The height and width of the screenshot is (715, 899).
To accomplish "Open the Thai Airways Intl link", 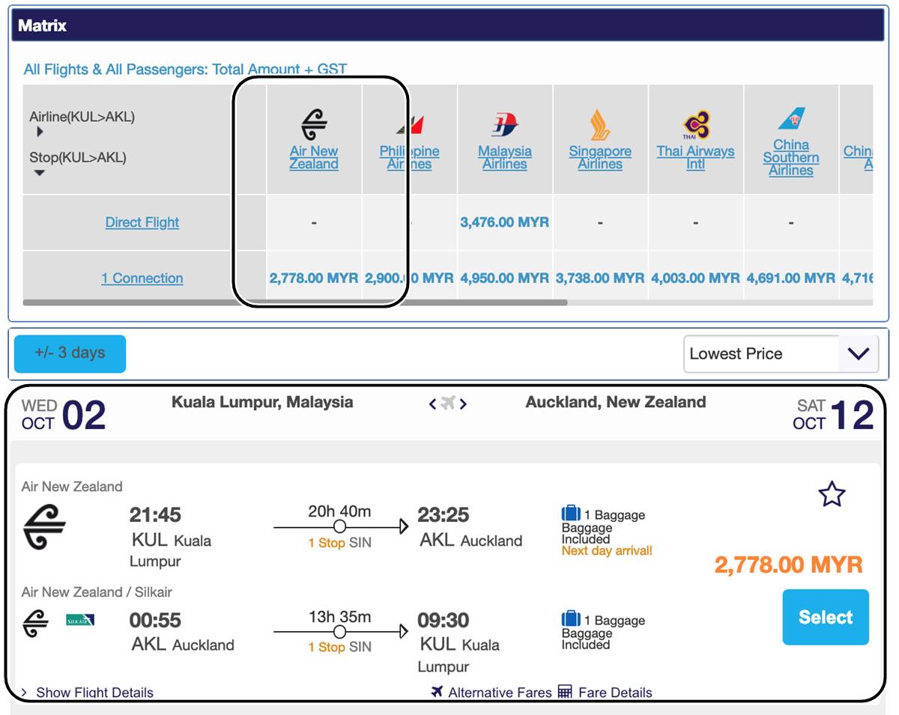I will tap(695, 157).
